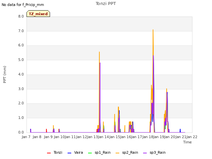Image resolution: width=212 pixels, height=159 pixels.
Task: Click the Jan 9 x-axis date label
Action: coord(48,137)
